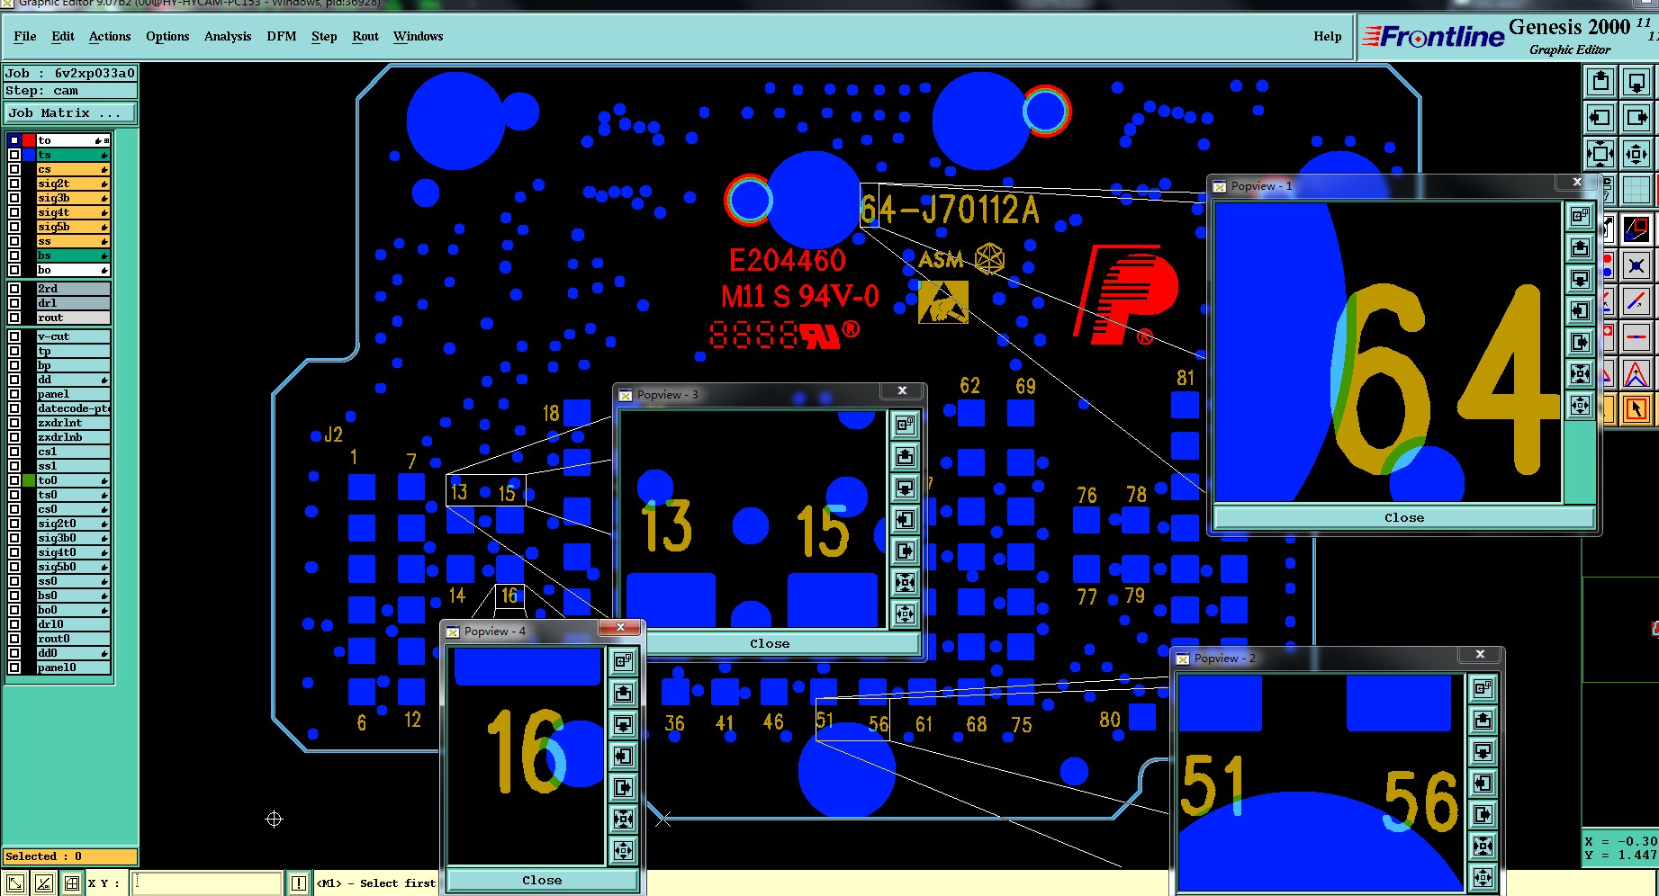This screenshot has width=1659, height=896.
Task: Click pan up icon in main toolbar
Action: coord(1600,83)
